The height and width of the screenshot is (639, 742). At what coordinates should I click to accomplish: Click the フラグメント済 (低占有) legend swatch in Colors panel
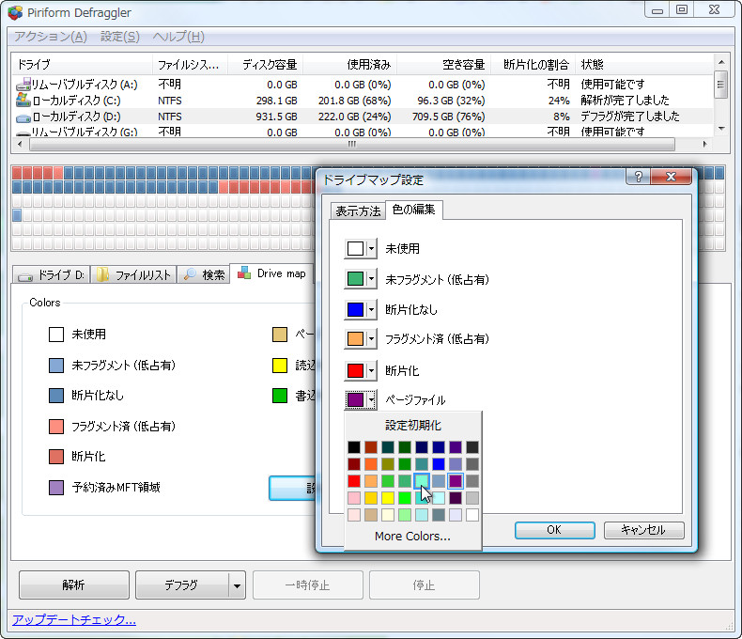[x=56, y=427]
